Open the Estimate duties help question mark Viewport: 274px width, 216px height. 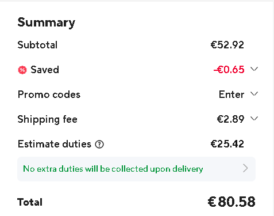pos(99,144)
